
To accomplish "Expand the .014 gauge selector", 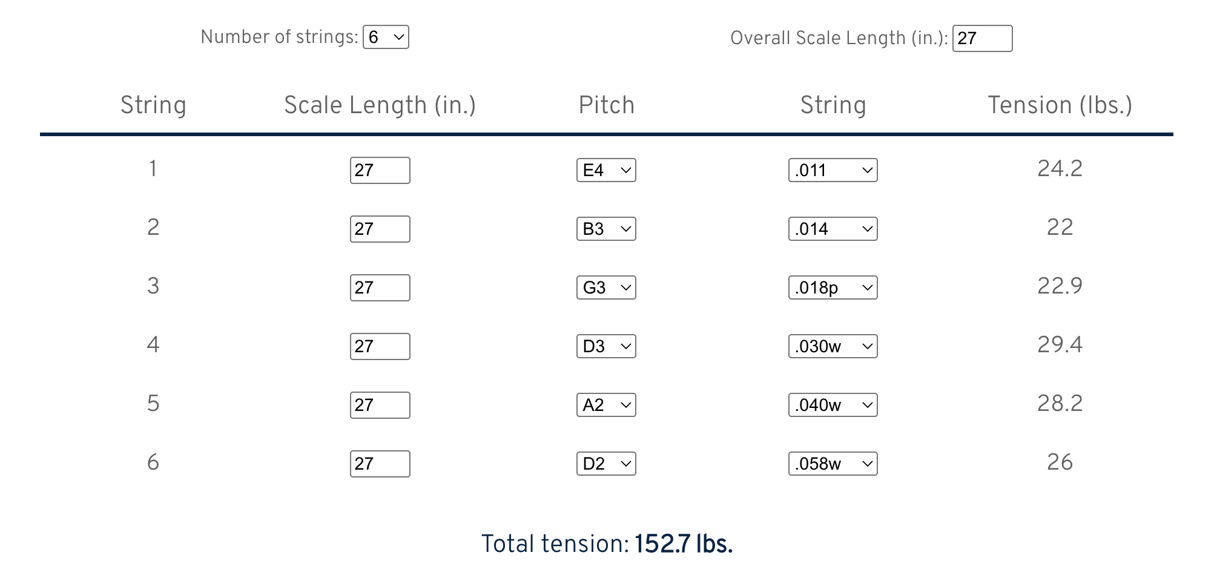I will point(833,229).
